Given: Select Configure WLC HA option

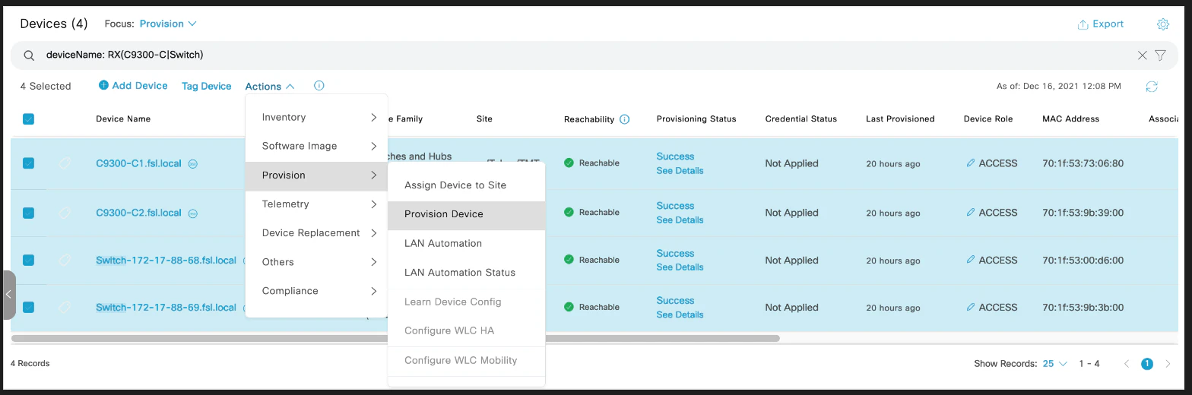Looking at the screenshot, I should point(466,331).
